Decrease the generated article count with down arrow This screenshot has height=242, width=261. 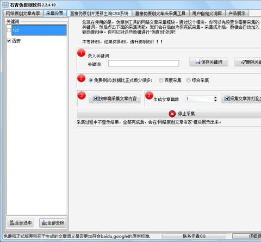tap(215, 100)
